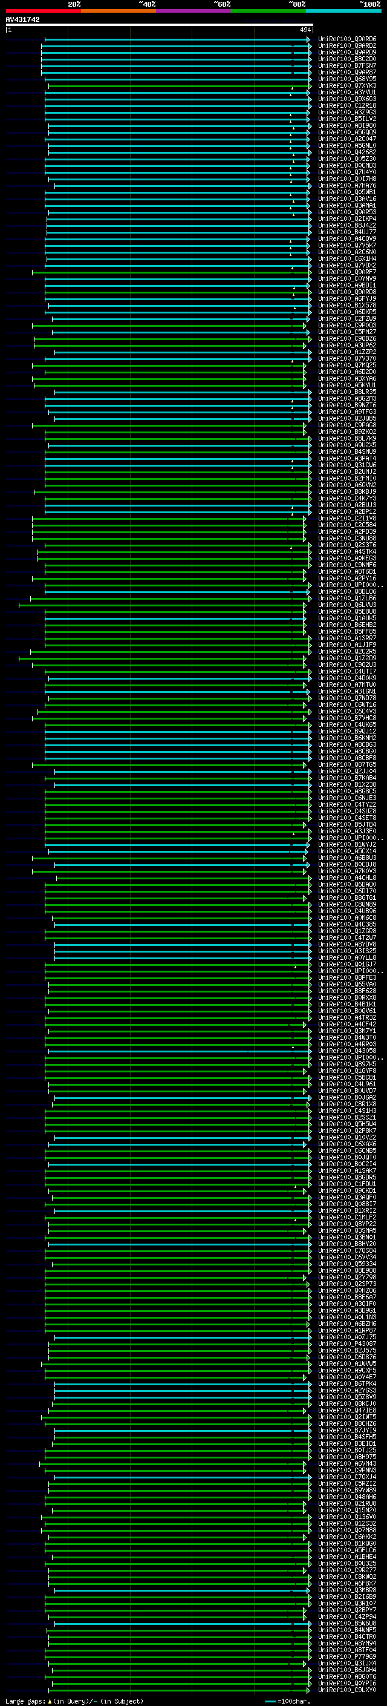Select the UniRef100_B1X238 label
The image size is (387, 1706).
346,785
